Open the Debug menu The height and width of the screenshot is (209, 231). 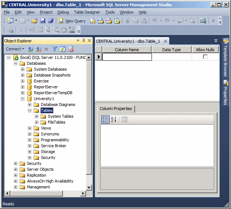pyautogui.click(x=63, y=12)
